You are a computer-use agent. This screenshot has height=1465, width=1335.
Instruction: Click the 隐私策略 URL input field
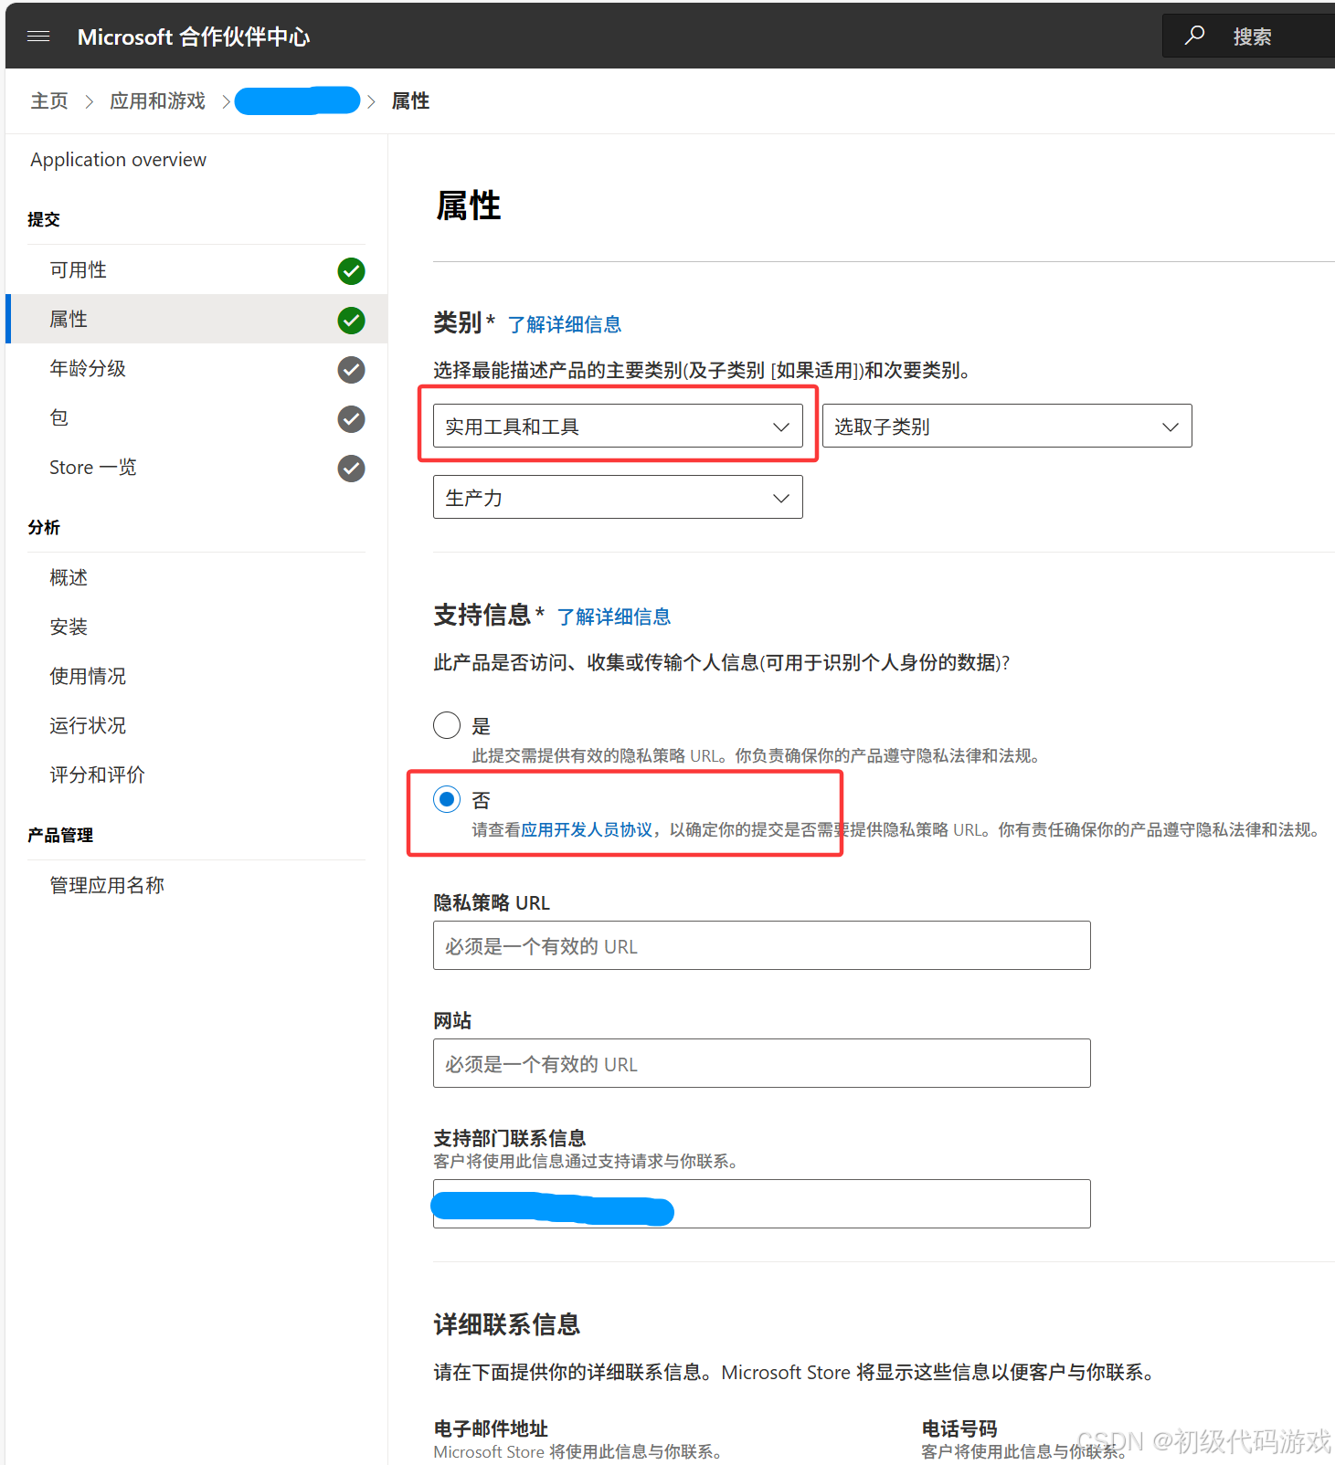pos(762,946)
